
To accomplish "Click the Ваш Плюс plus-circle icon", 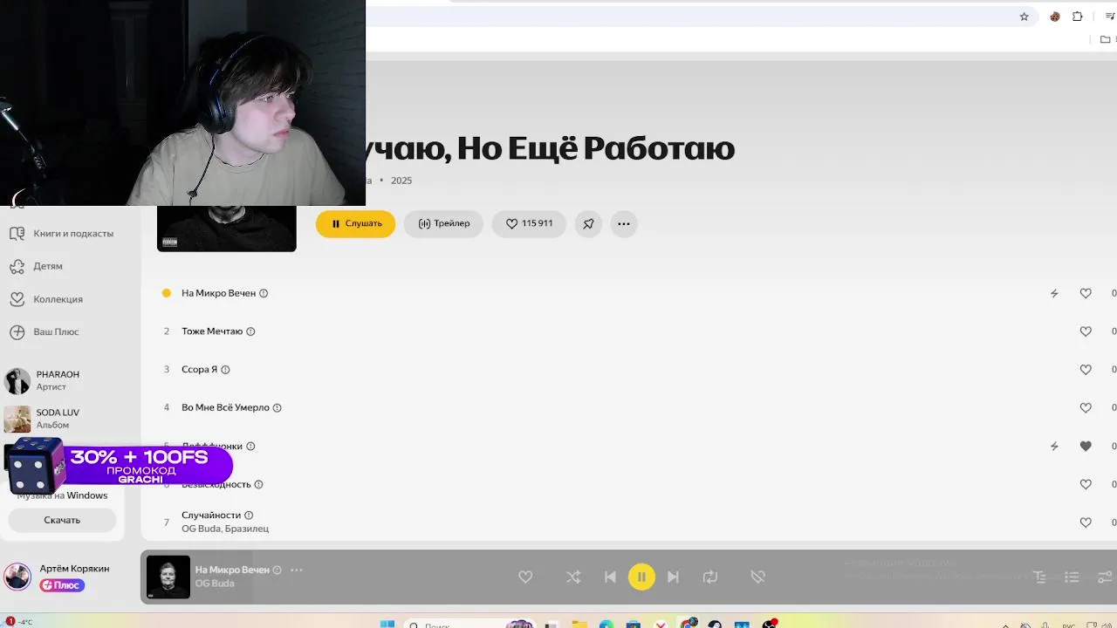I will [17, 332].
